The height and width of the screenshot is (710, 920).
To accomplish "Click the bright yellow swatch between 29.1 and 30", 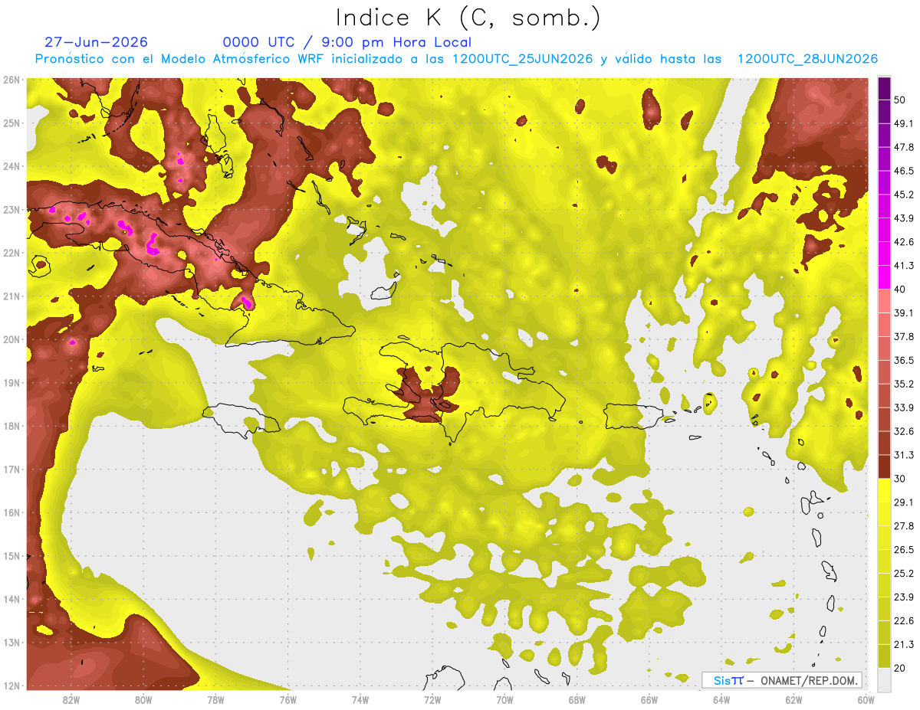I will pos(884,490).
